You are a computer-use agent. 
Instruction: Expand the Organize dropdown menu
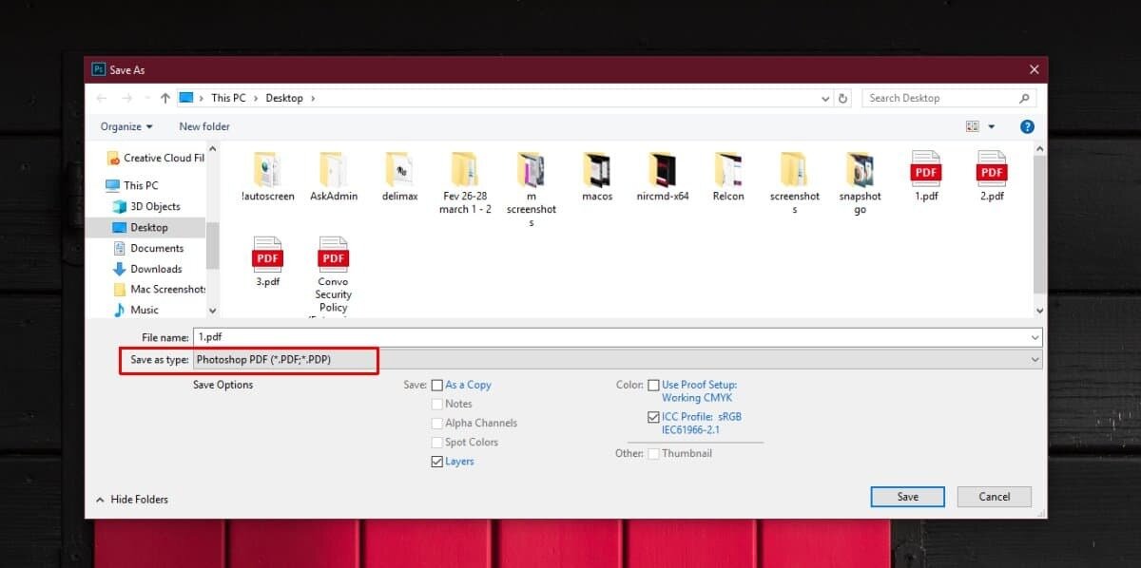(126, 126)
